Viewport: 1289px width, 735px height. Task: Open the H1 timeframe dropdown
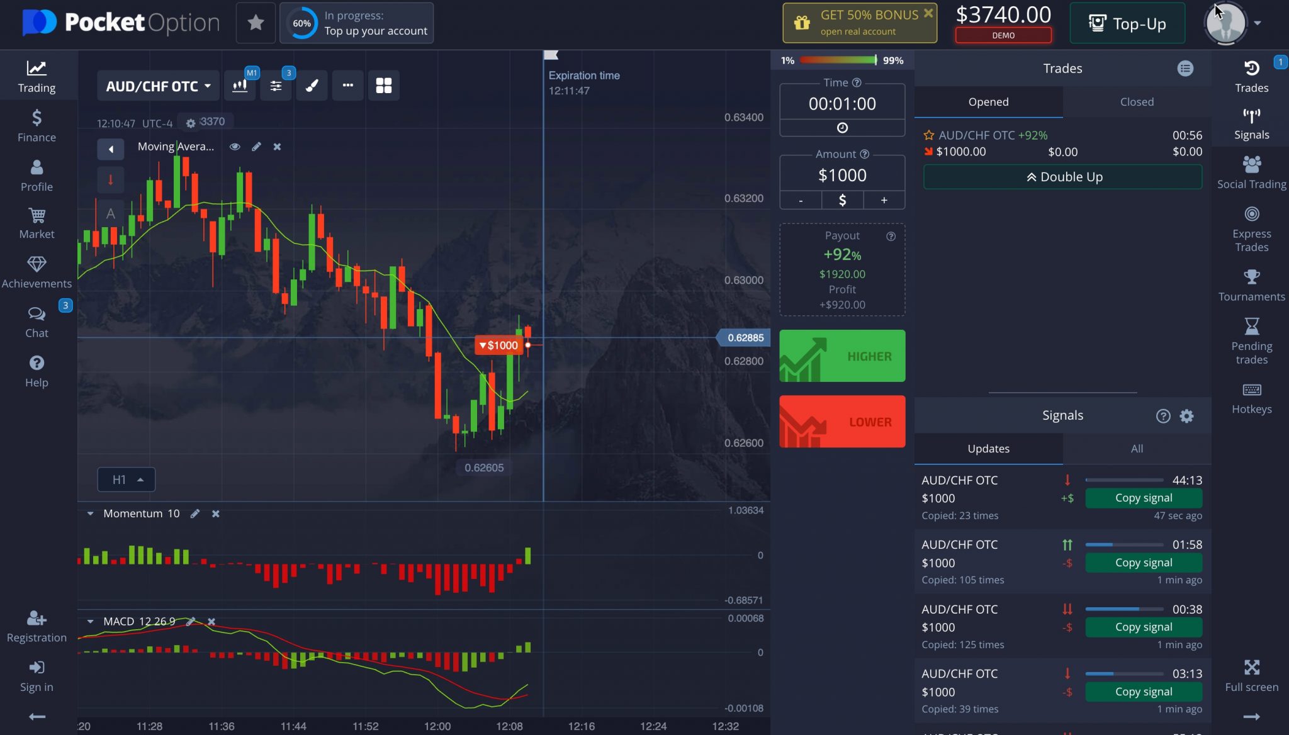(x=126, y=479)
